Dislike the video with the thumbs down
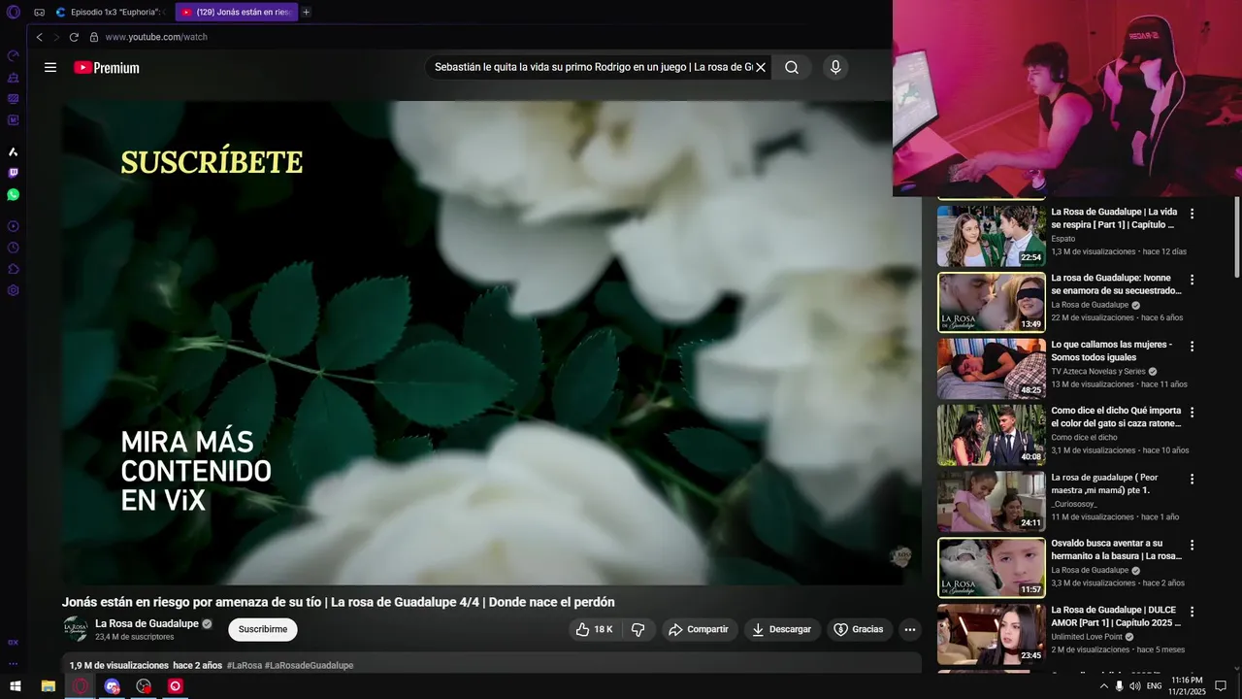This screenshot has height=699, width=1242. [x=637, y=629]
